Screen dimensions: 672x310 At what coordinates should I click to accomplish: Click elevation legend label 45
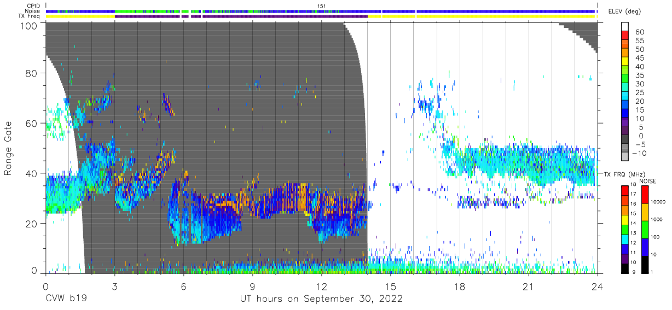coord(639,58)
